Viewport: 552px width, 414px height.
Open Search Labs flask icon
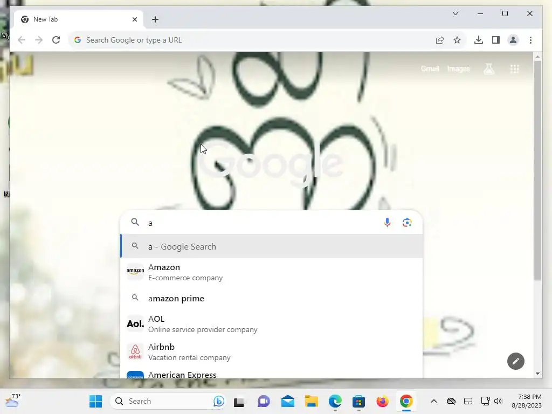(488, 68)
